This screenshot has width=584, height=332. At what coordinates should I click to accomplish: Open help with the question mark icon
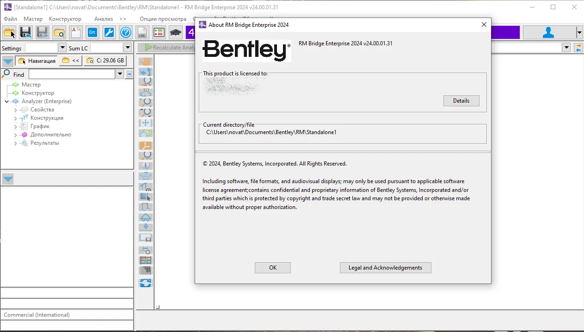point(126,32)
